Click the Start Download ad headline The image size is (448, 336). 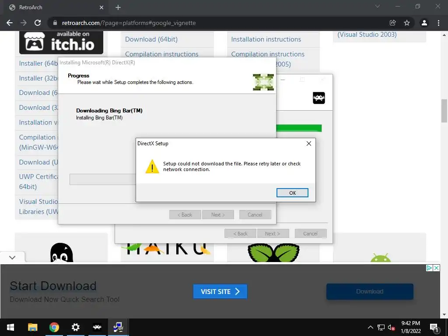tap(53, 286)
